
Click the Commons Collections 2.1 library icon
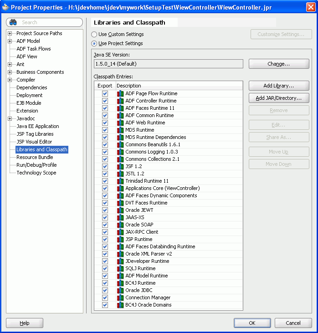point(120,159)
